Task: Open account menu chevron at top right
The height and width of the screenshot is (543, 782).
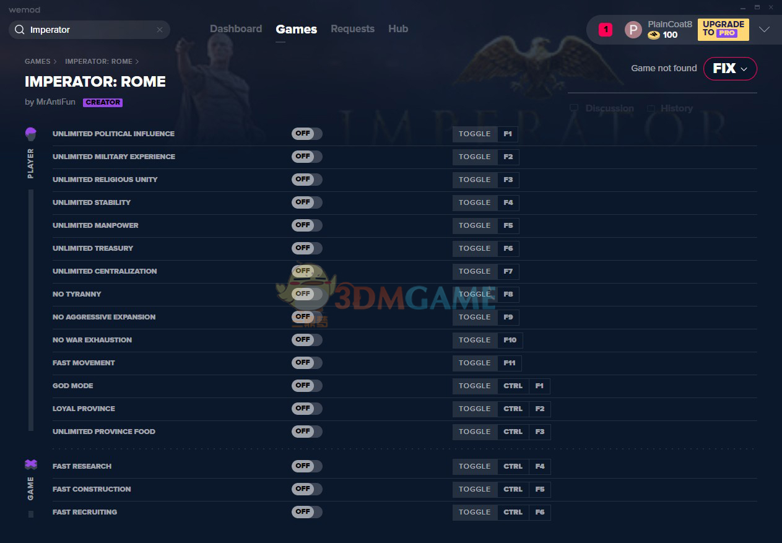Action: pos(765,30)
